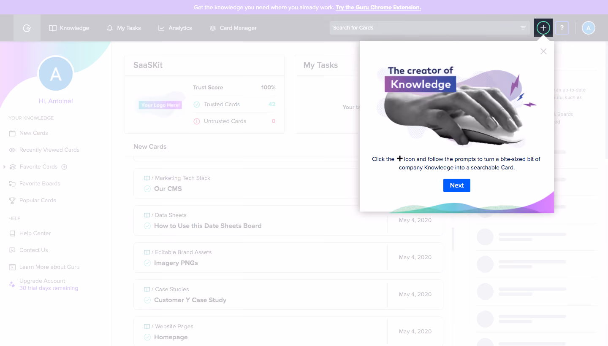The image size is (608, 346).
Task: Click the board icon before Website Pages
Action: (147, 327)
